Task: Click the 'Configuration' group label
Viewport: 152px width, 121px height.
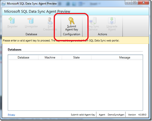Action: tap(71, 34)
